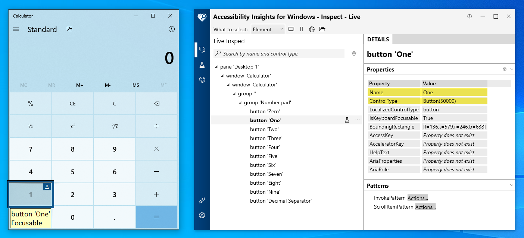Select button 'Zero' in the tree

265,111
